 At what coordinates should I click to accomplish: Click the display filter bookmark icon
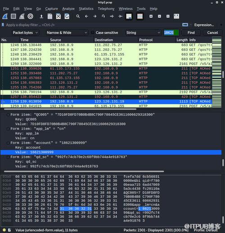coord(3,25)
